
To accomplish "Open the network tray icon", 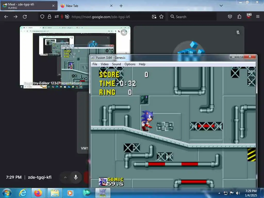I will click(225, 193).
